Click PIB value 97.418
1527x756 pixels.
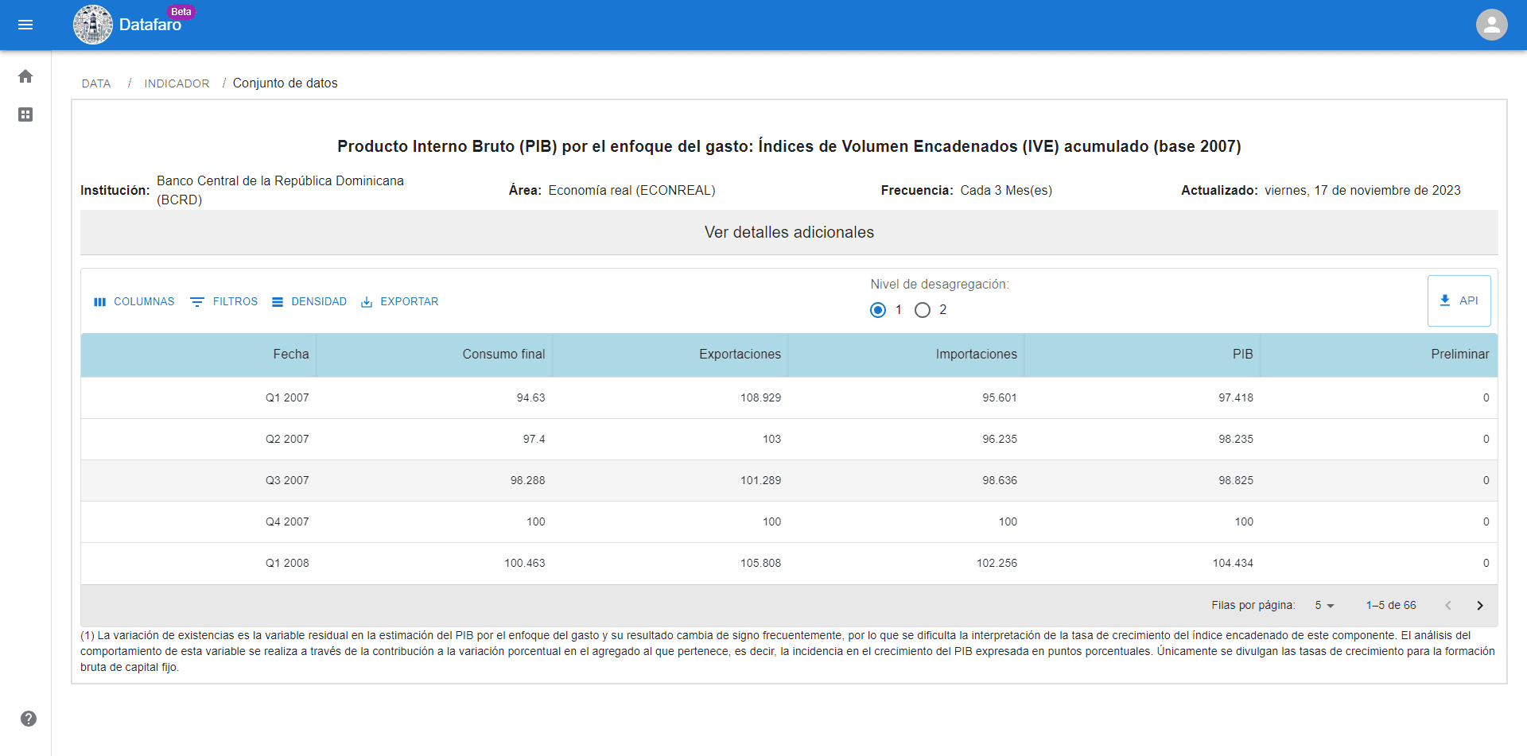click(1236, 398)
